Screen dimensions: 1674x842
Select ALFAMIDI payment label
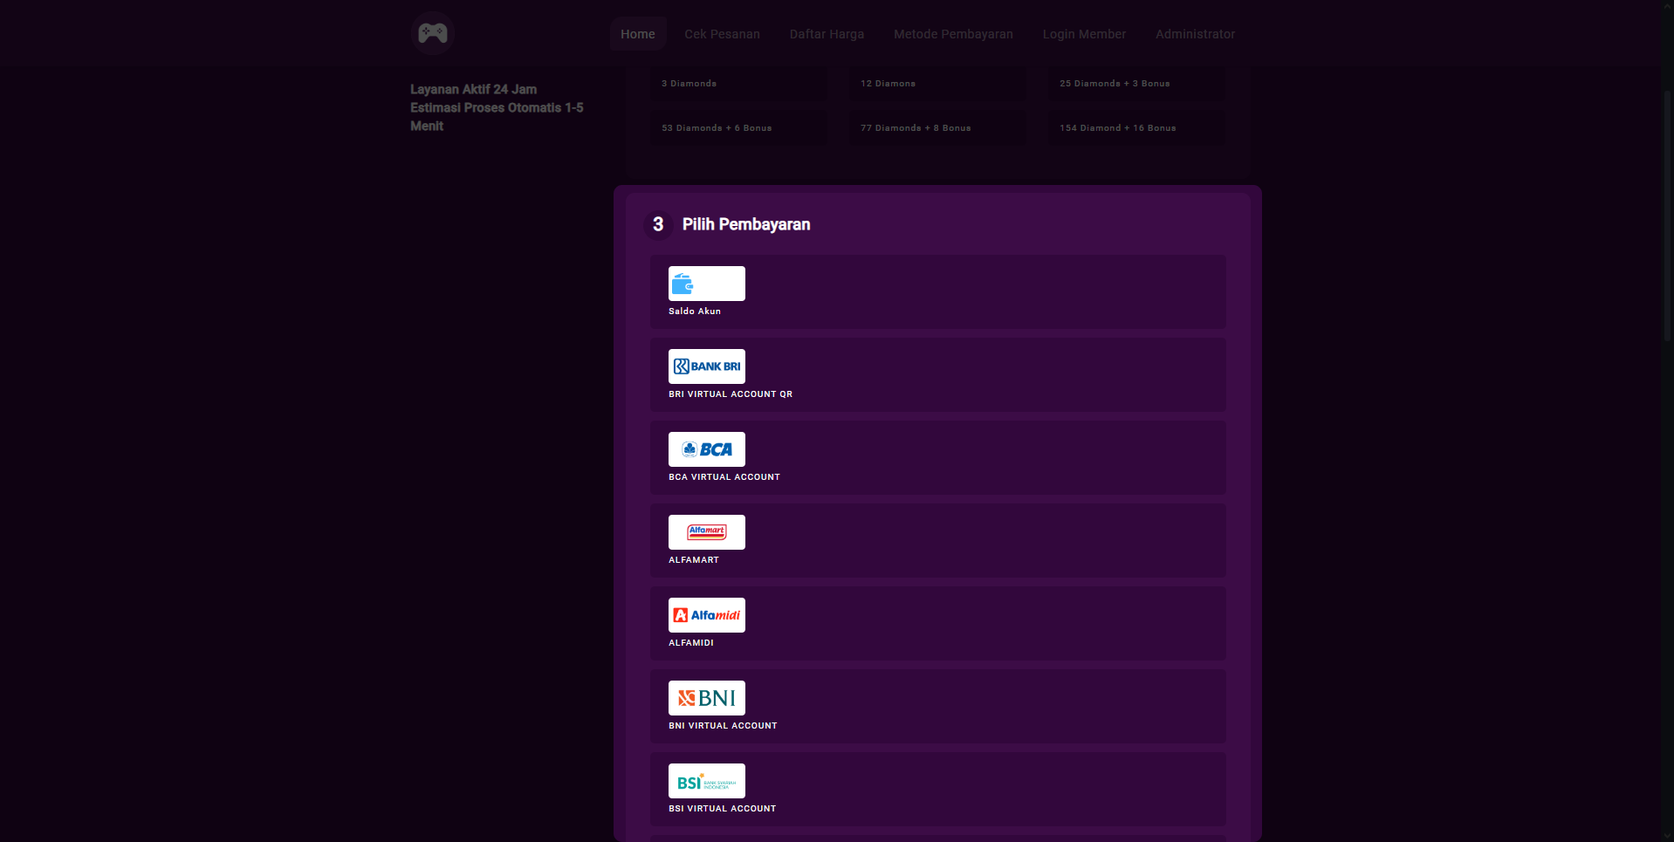[691, 643]
